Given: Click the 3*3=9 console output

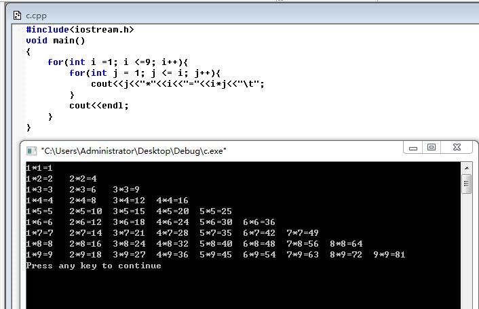Looking at the screenshot, I should tap(126, 190).
